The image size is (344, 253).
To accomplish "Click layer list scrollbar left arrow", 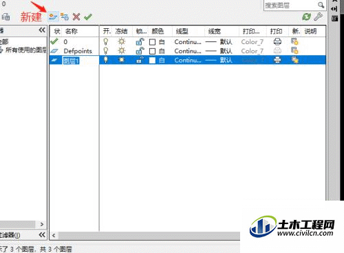I will 54,236.
